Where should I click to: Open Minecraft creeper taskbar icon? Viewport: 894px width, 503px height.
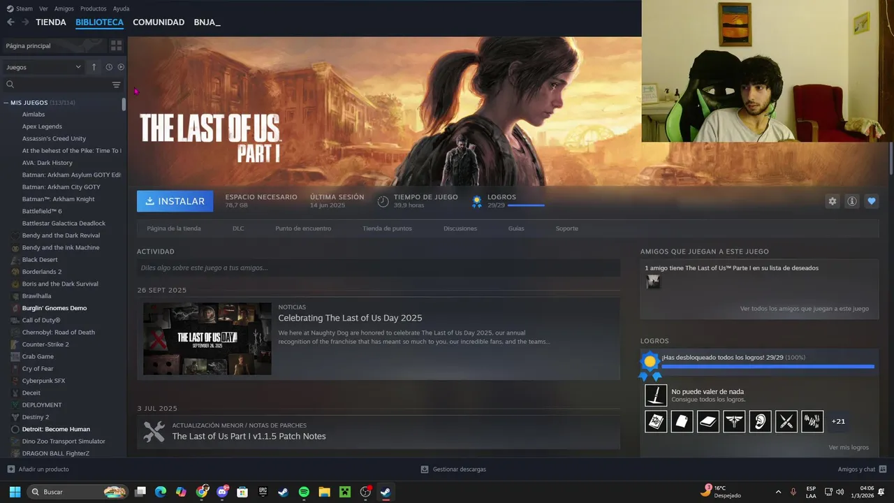[x=344, y=492]
